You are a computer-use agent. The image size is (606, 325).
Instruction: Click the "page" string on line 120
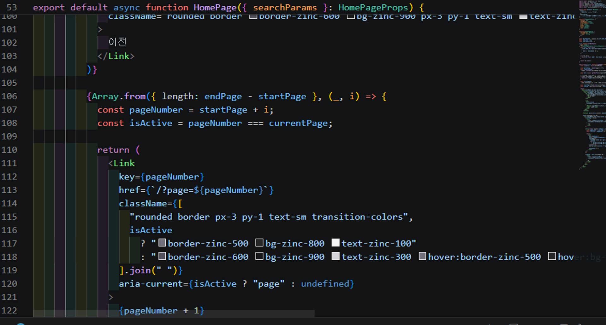point(269,284)
